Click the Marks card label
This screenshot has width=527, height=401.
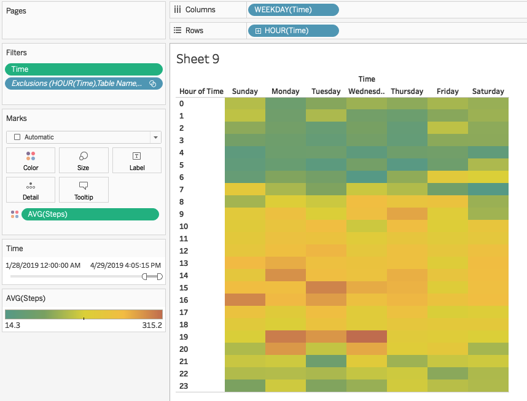coord(17,119)
